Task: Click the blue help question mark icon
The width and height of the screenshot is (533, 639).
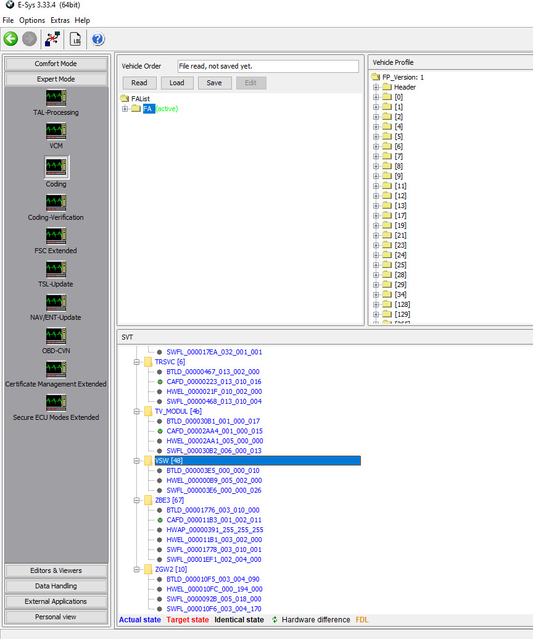Action: (x=98, y=39)
